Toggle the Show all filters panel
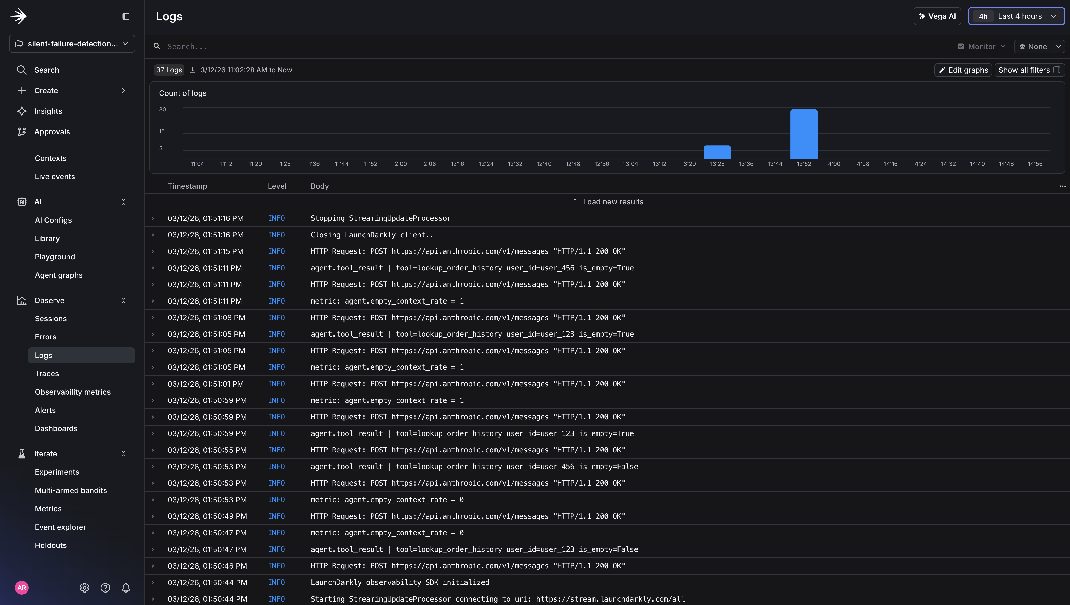 [1029, 70]
